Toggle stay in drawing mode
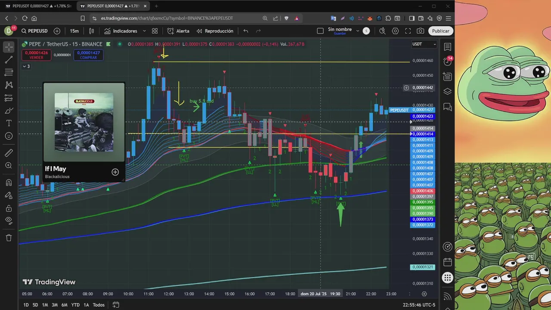Image resolution: width=551 pixels, height=310 pixels. pos(9,195)
